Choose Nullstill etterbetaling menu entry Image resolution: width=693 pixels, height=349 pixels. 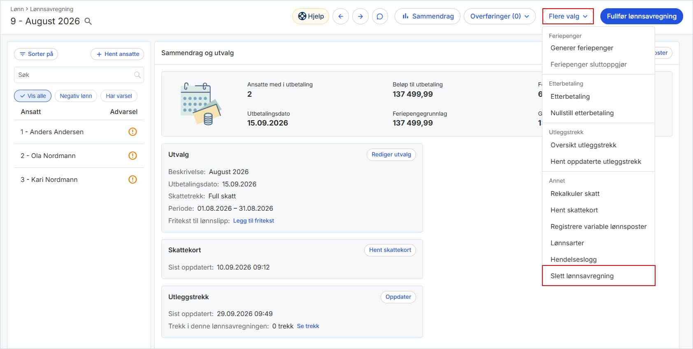(x=598, y=113)
